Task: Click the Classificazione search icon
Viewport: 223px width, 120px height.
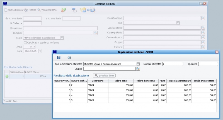Action: pyautogui.click(x=203, y=18)
